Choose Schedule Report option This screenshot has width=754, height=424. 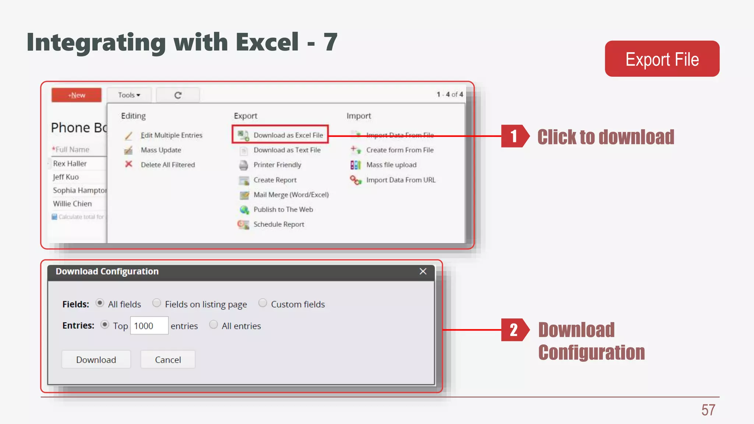coord(279,225)
